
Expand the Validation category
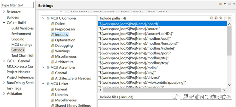4,94
